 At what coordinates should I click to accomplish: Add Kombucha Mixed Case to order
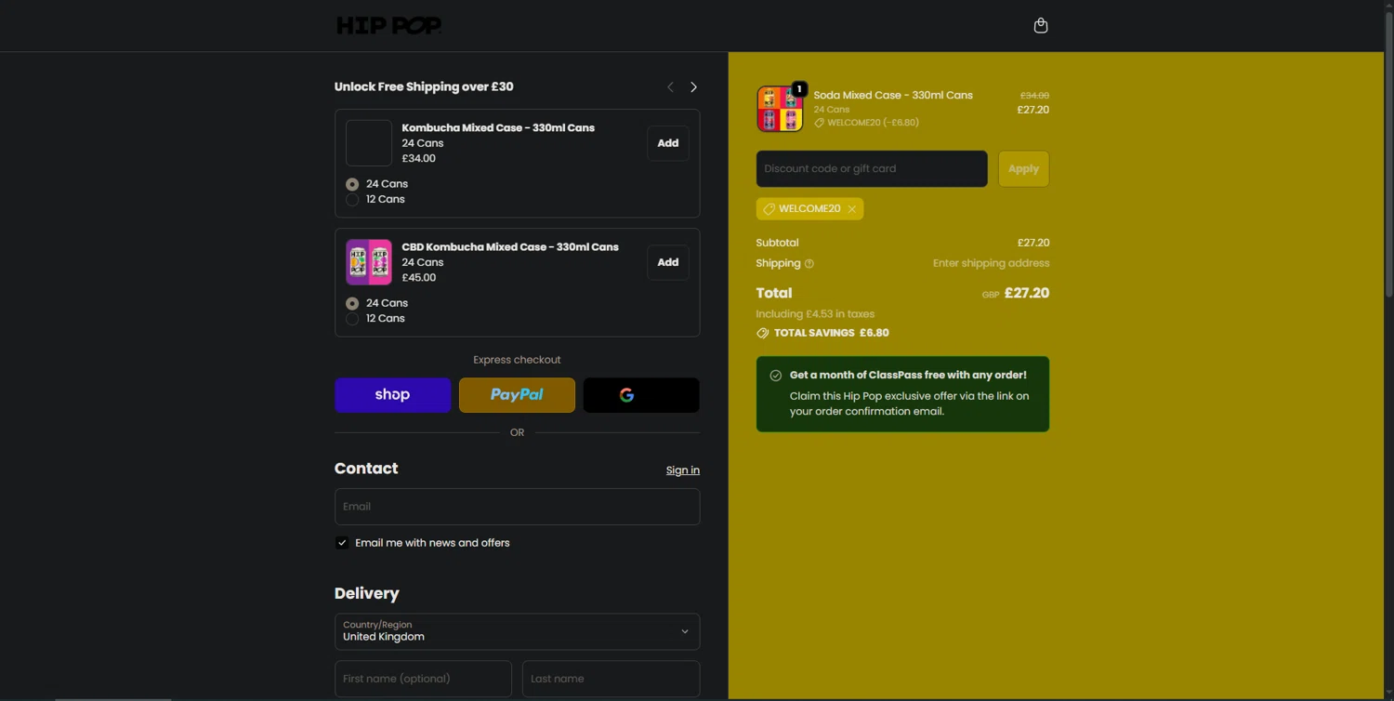(x=668, y=143)
